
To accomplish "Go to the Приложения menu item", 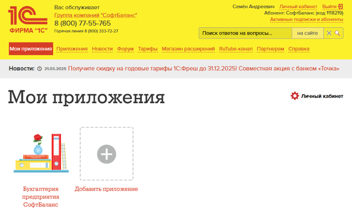I will click(x=72, y=49).
